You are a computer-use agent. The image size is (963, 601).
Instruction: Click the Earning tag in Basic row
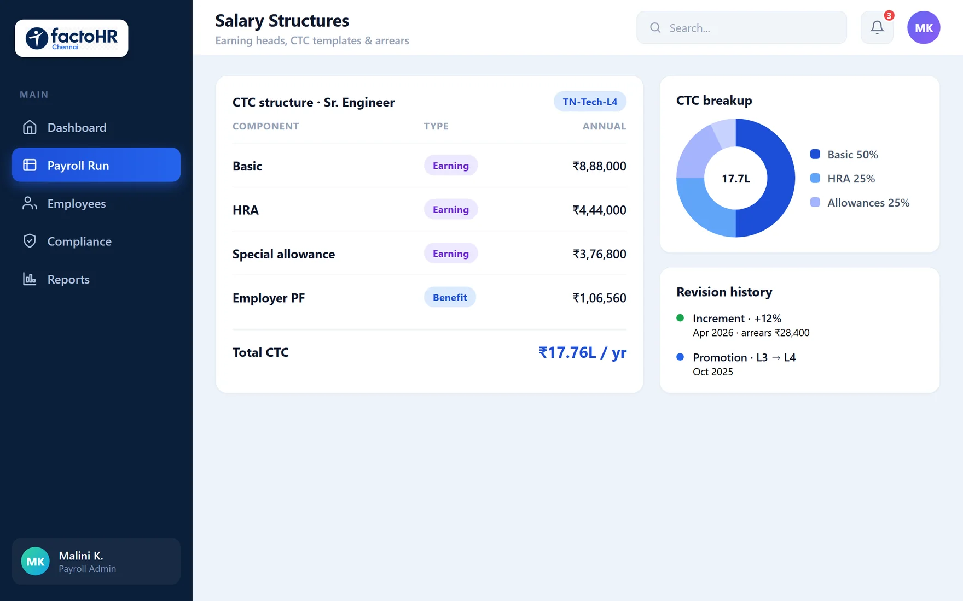click(451, 166)
